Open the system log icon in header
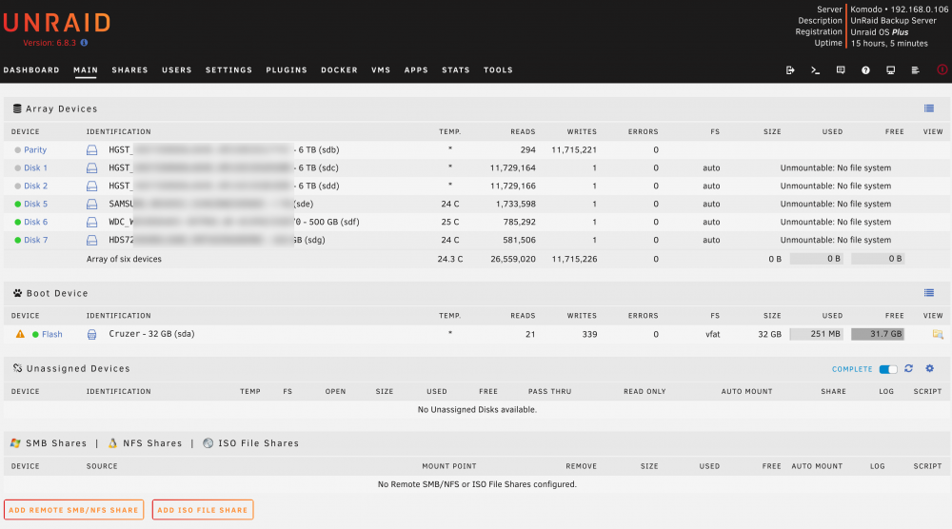 (916, 70)
